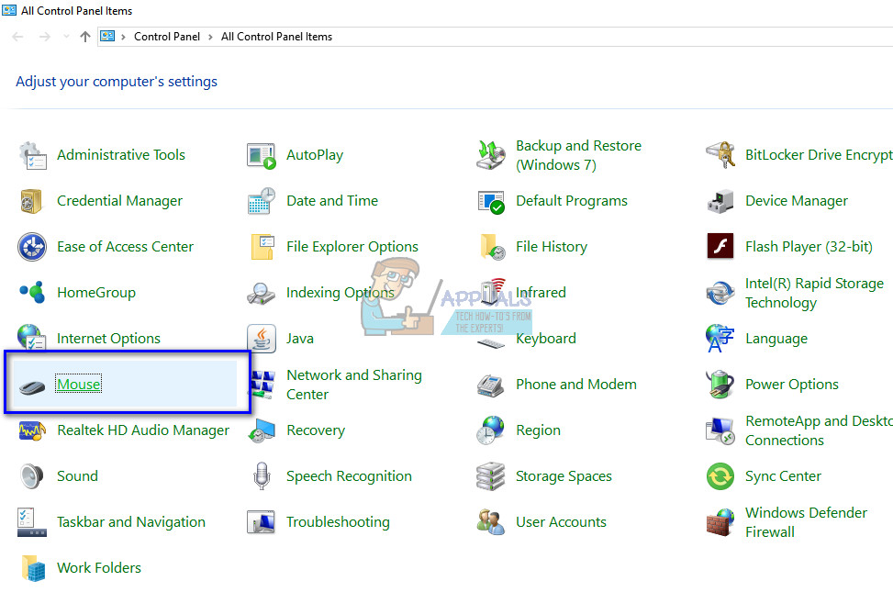Open the RemoteApp and Desktop Connections icon
Viewport: 893px width, 592px height.
pos(720,430)
